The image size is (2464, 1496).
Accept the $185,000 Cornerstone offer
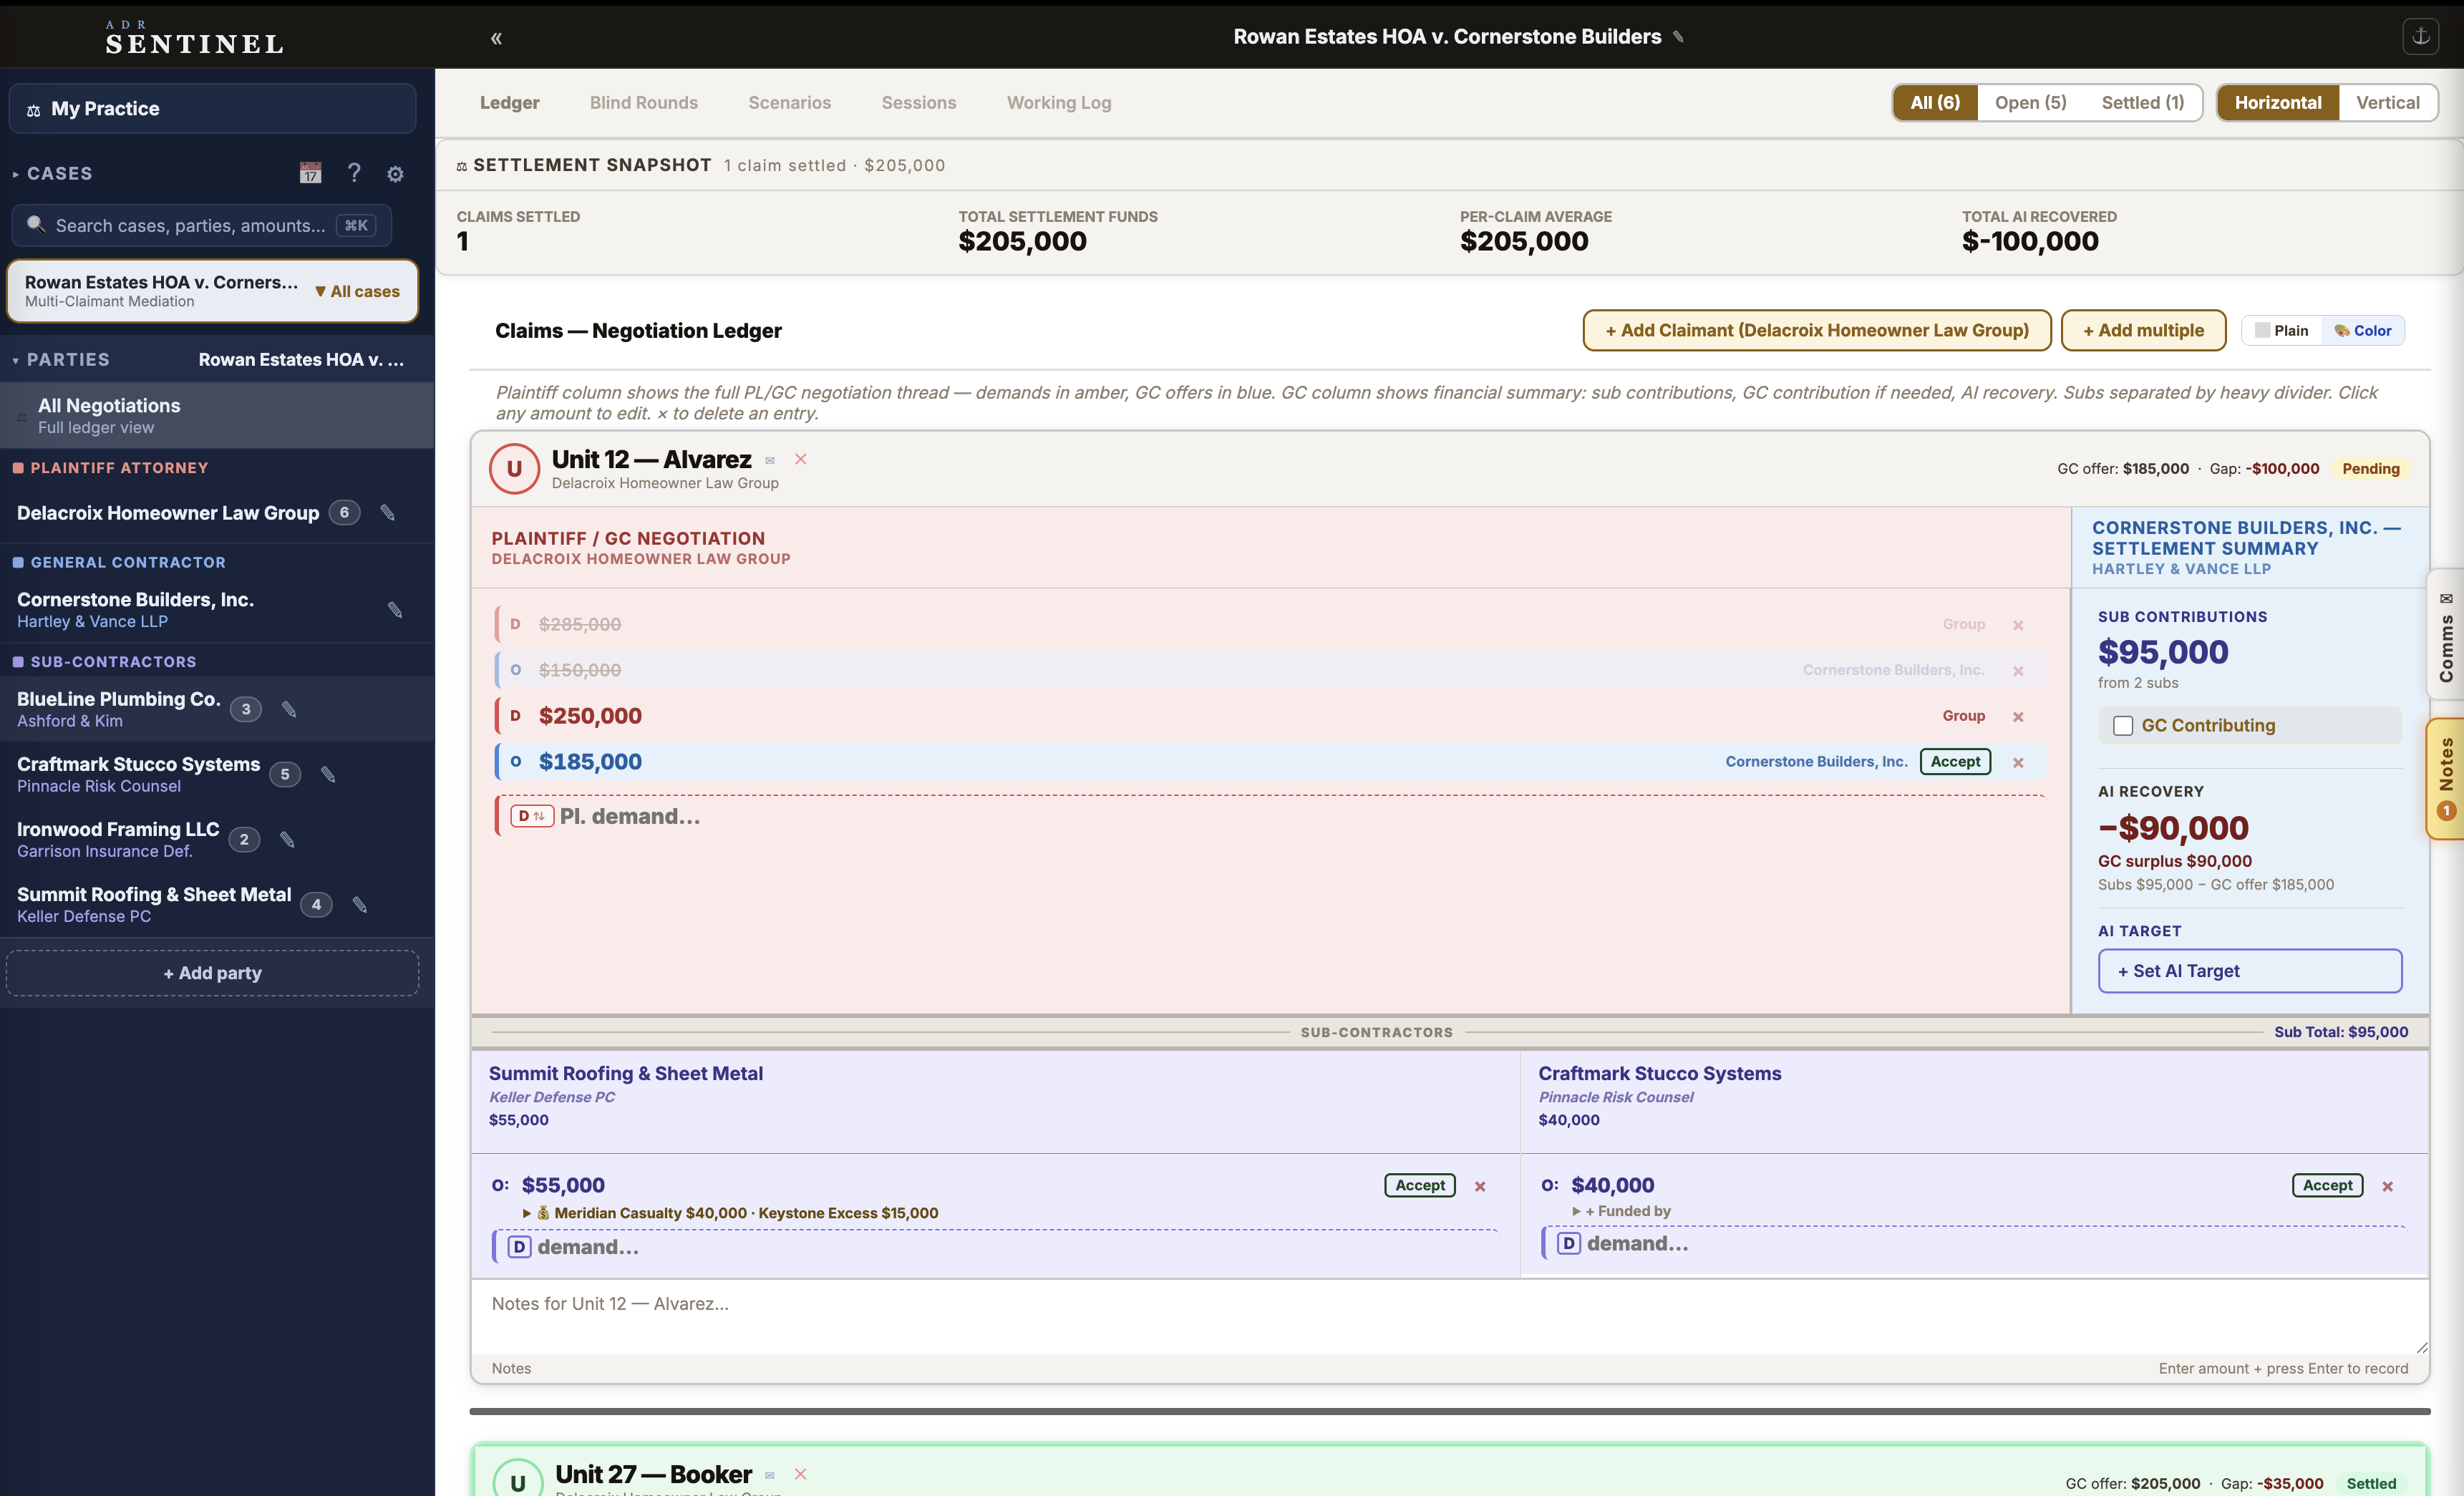pyautogui.click(x=1955, y=762)
